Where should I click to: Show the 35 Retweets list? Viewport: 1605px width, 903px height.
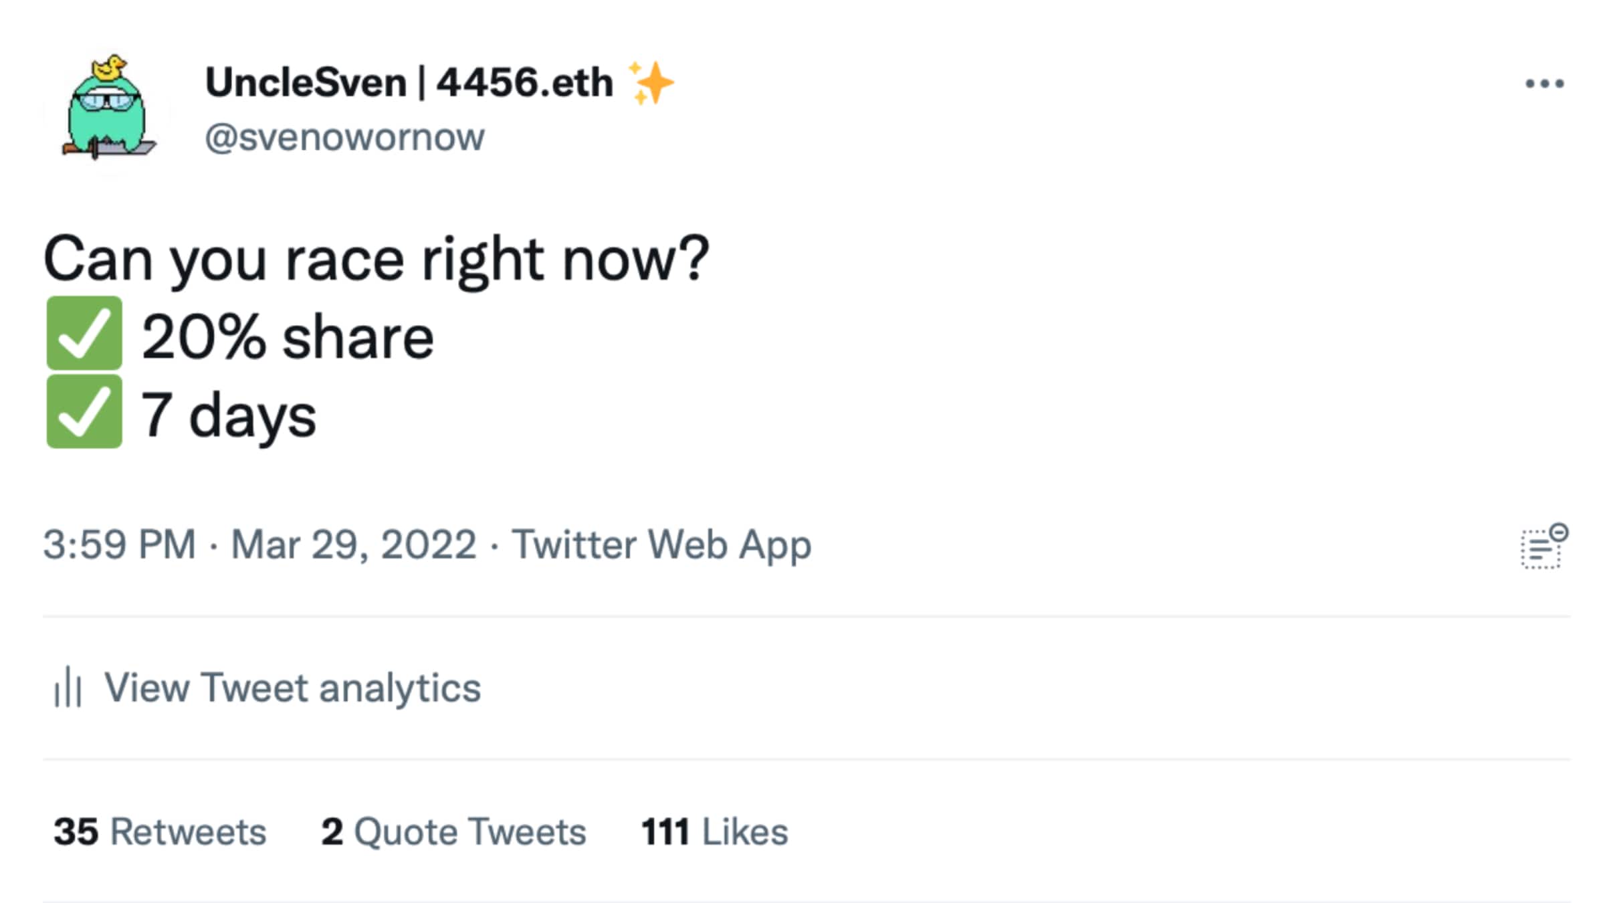click(160, 832)
